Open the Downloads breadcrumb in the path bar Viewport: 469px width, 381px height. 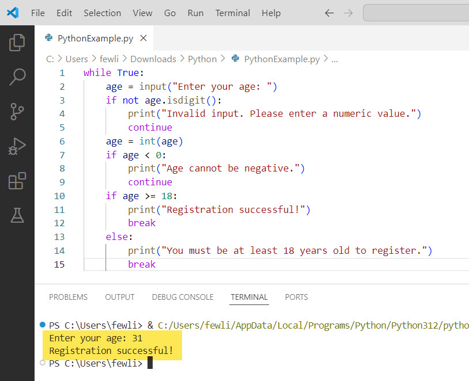point(153,59)
